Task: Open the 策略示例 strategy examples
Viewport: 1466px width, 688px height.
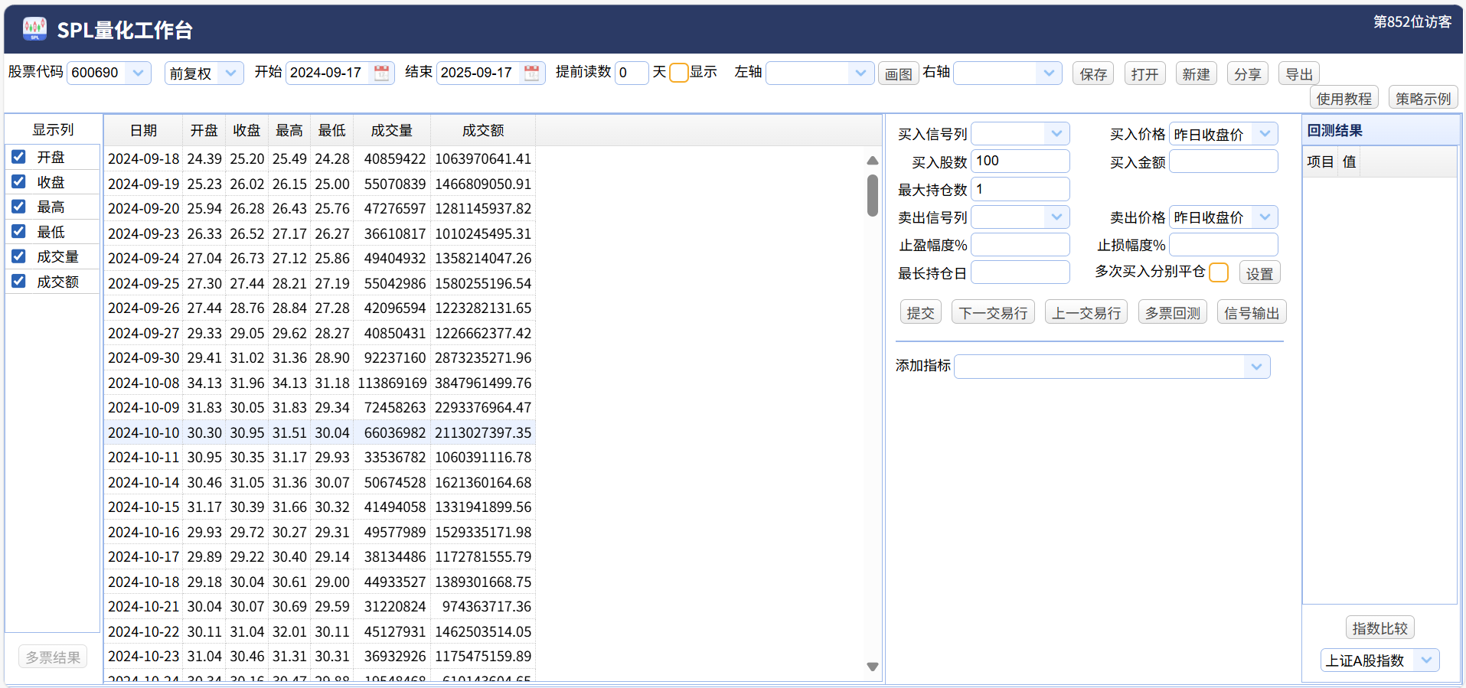Action: tap(1423, 98)
